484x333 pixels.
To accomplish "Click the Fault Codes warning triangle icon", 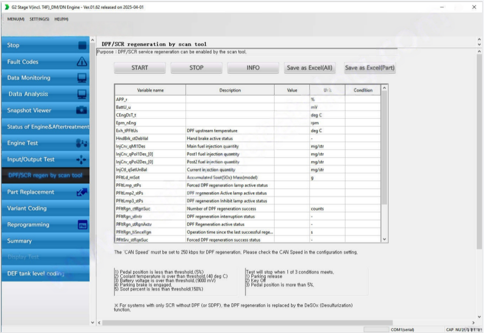I will pyautogui.click(x=82, y=62).
